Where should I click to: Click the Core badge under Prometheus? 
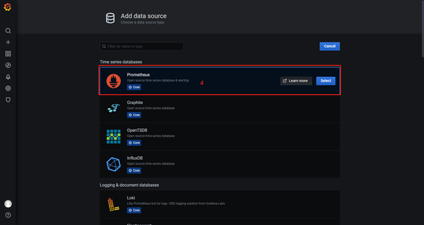tap(134, 87)
